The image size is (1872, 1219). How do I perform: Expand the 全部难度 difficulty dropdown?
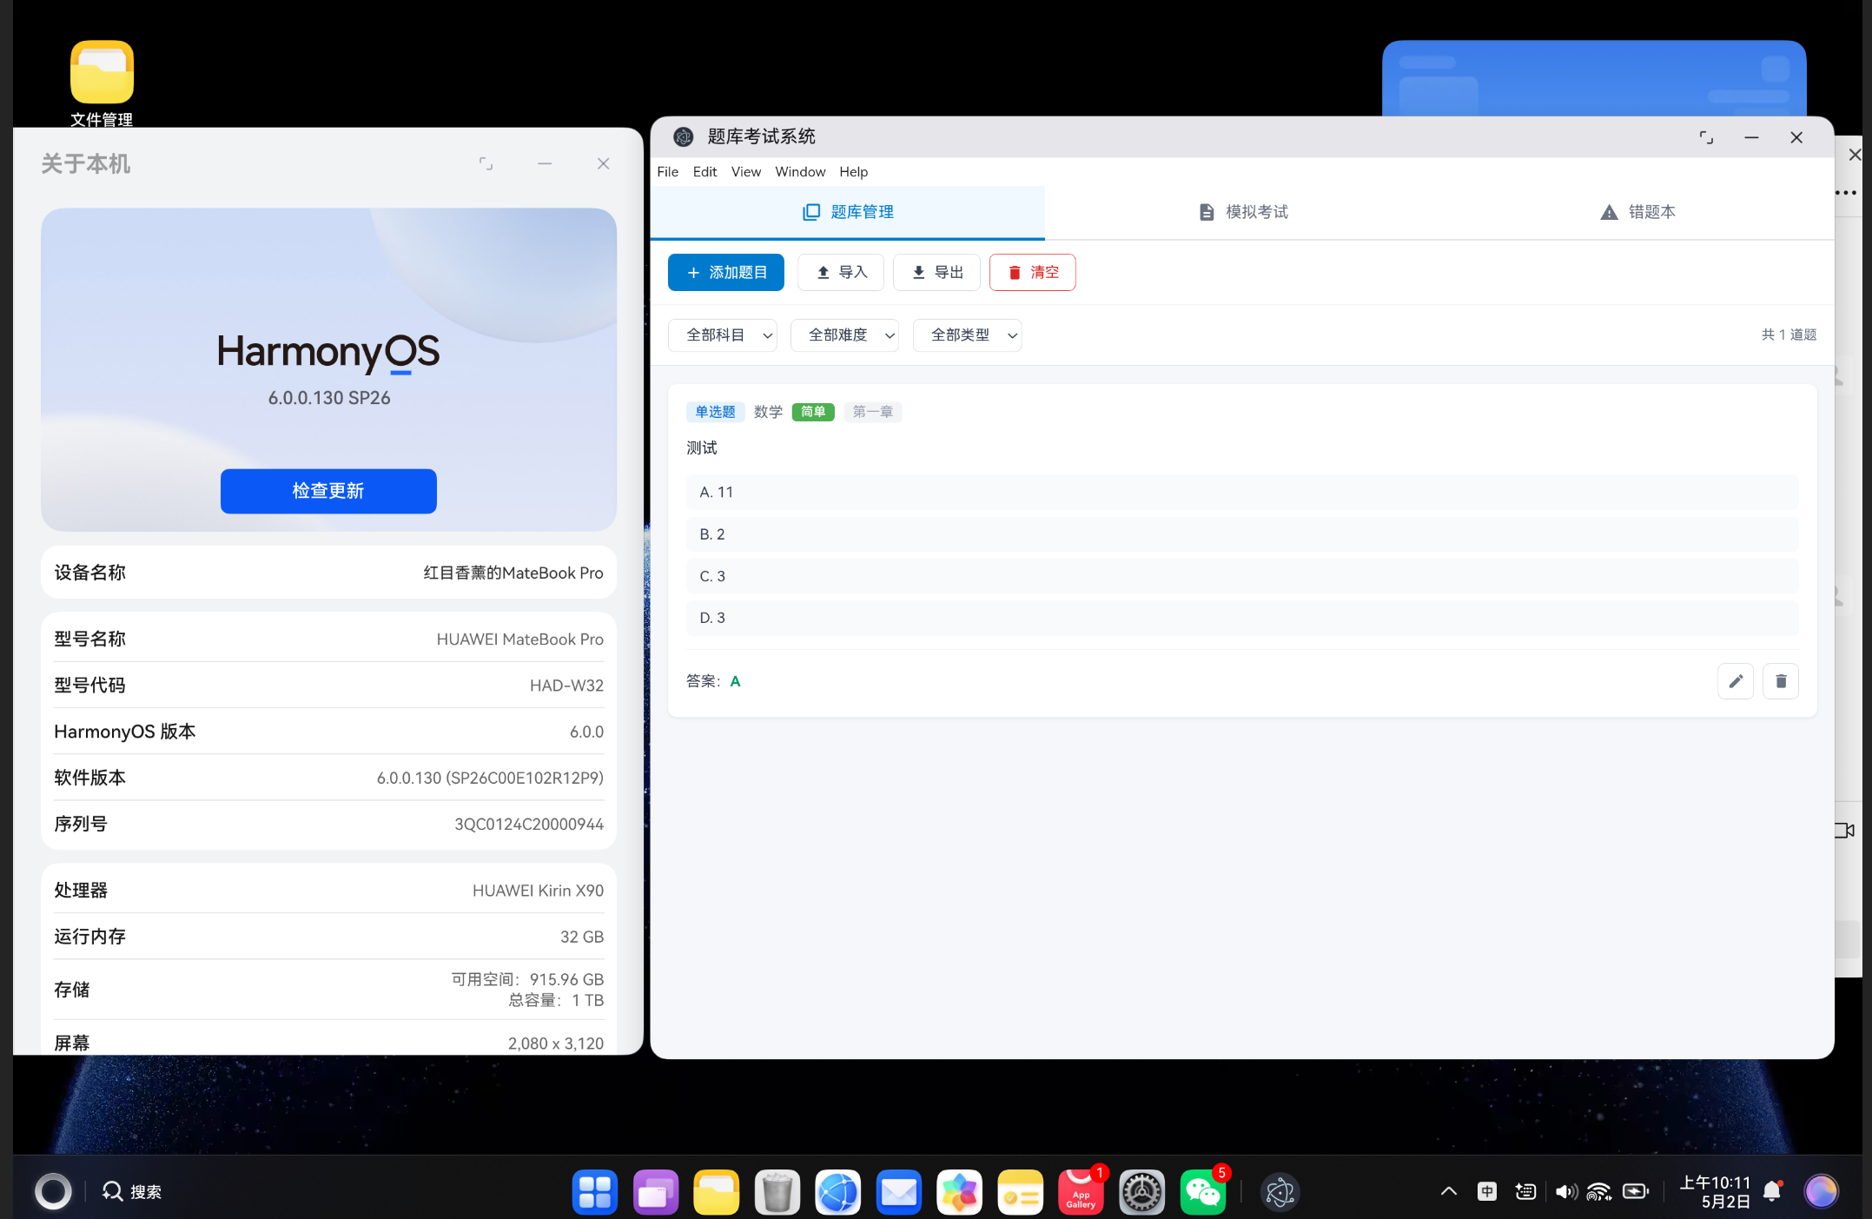[x=845, y=335]
